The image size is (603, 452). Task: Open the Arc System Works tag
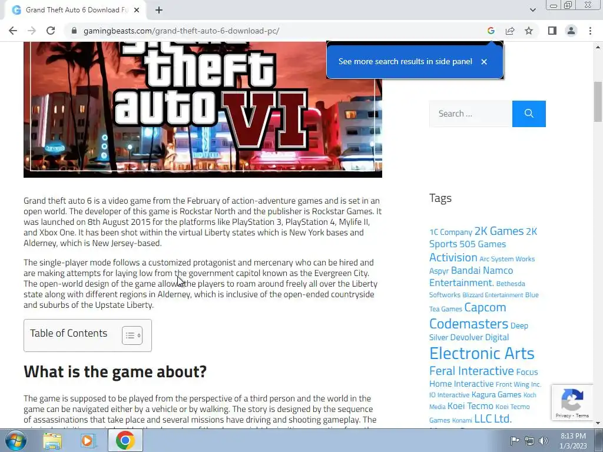coord(507,259)
